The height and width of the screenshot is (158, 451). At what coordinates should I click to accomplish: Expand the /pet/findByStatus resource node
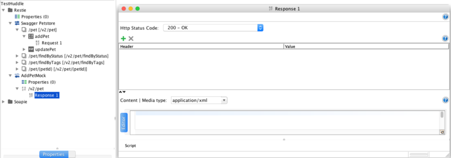tap(17, 56)
